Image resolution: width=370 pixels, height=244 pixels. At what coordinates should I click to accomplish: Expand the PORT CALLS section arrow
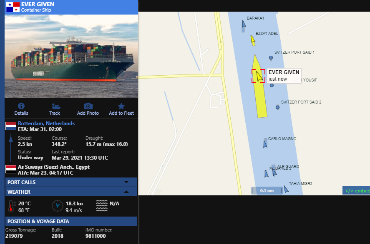[126, 182]
